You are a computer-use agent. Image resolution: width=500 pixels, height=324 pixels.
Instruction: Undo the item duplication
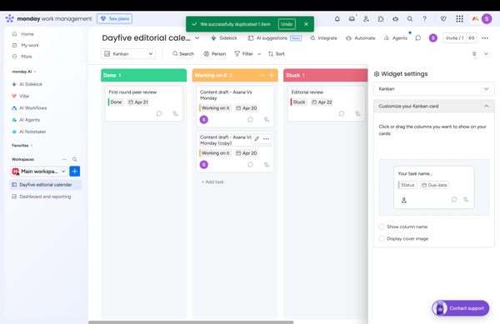click(x=287, y=24)
